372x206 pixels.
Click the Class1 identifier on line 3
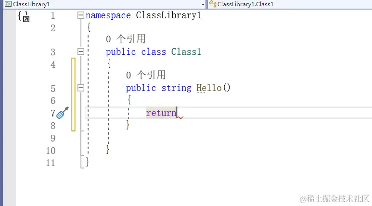pyautogui.click(x=186, y=51)
